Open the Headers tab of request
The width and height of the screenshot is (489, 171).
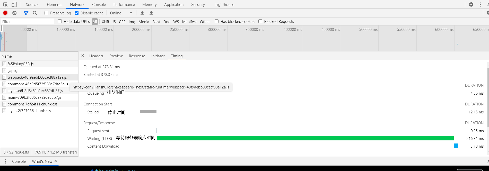coord(96,56)
